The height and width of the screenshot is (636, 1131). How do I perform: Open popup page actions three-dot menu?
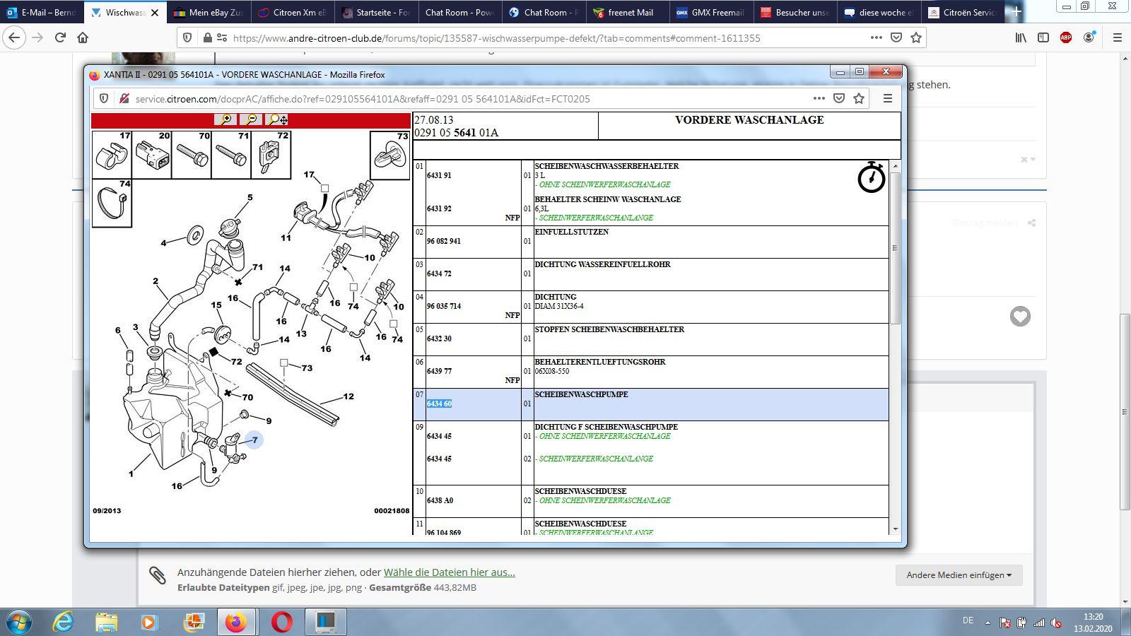pos(819,98)
